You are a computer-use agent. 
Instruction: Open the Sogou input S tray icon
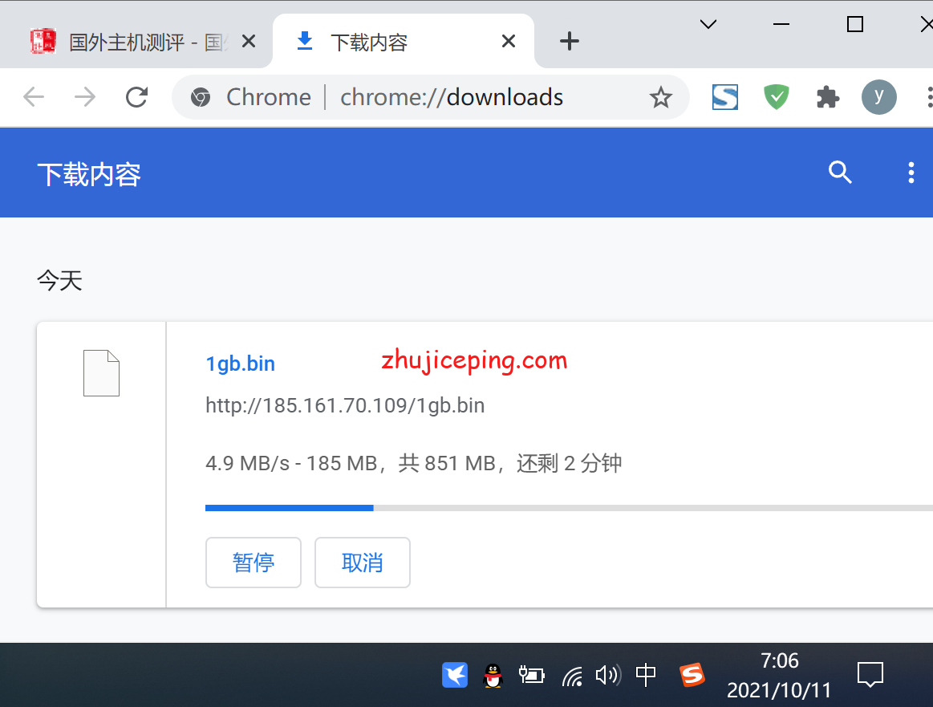coord(692,675)
